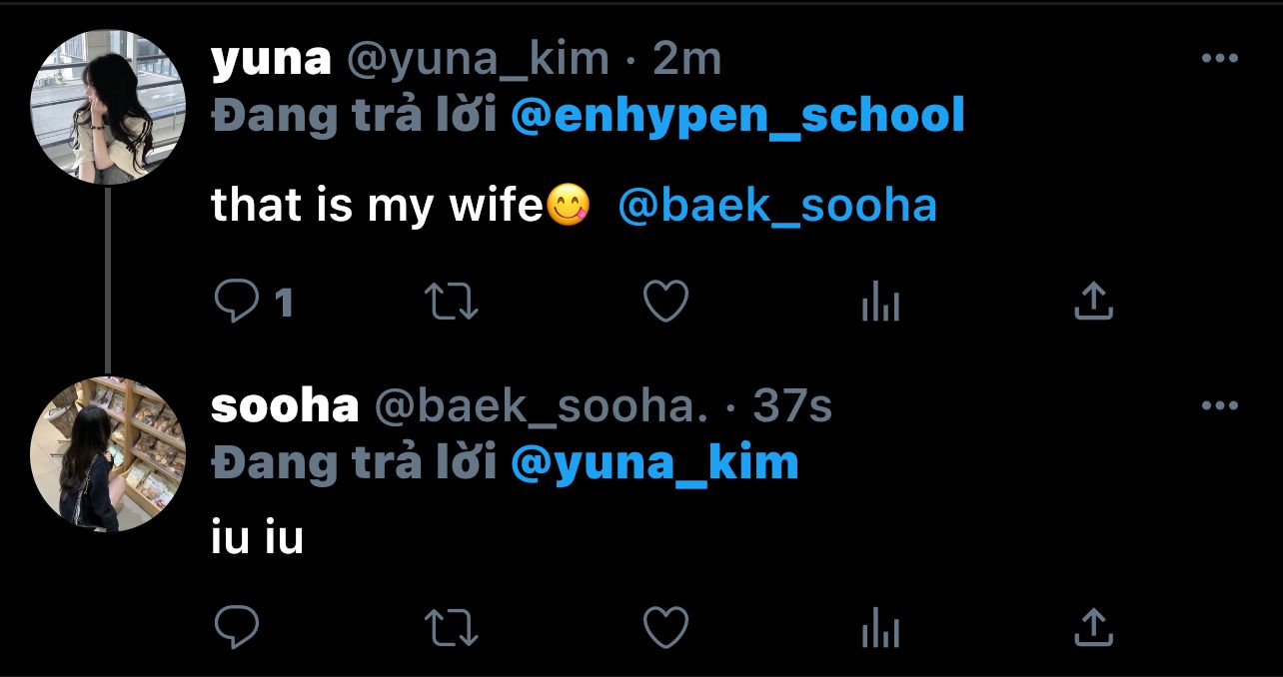
Task: Like yuna's tweet with the heart icon
Action: pyautogui.click(x=665, y=302)
